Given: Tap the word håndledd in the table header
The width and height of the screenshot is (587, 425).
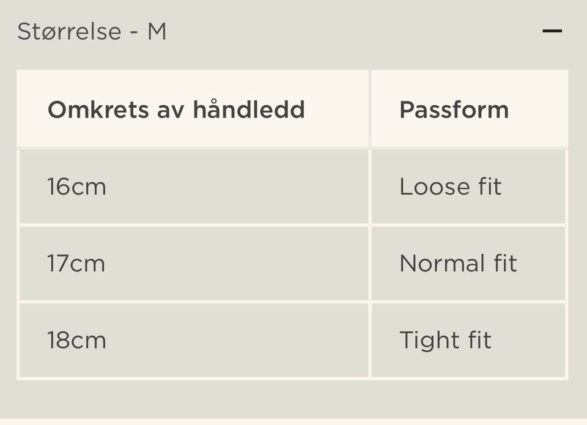Looking at the screenshot, I should 249,109.
